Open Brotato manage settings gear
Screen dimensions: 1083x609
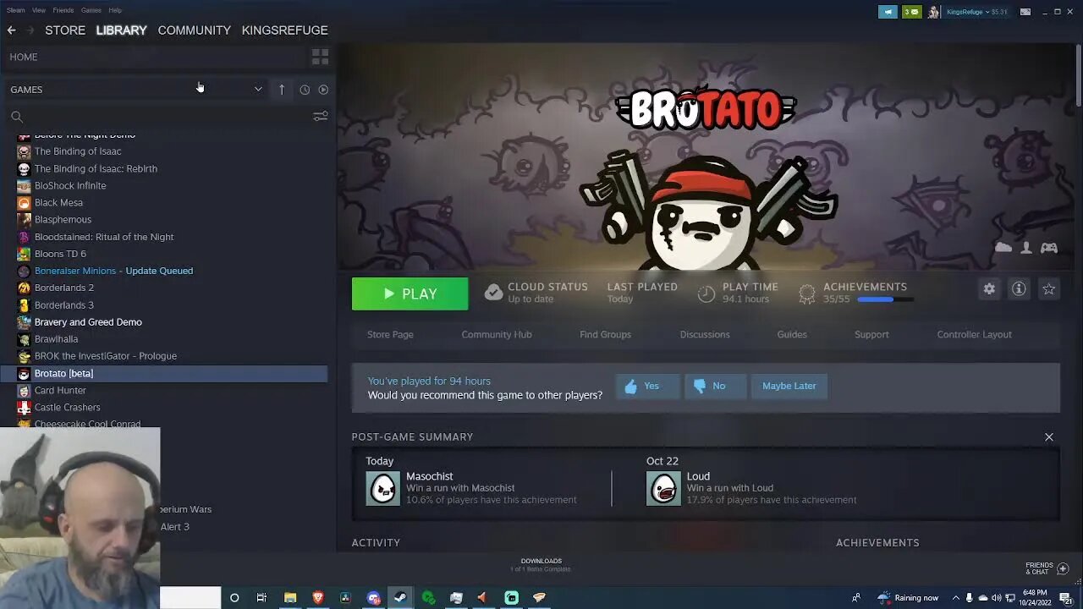click(989, 289)
